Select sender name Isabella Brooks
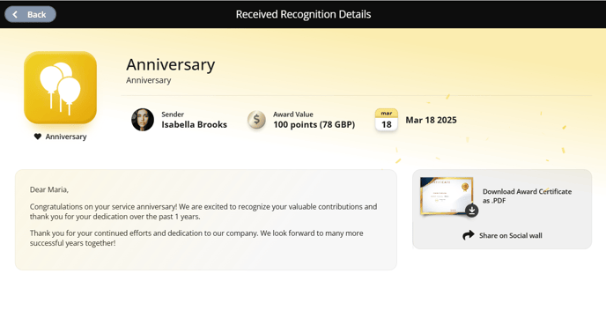 click(x=194, y=124)
